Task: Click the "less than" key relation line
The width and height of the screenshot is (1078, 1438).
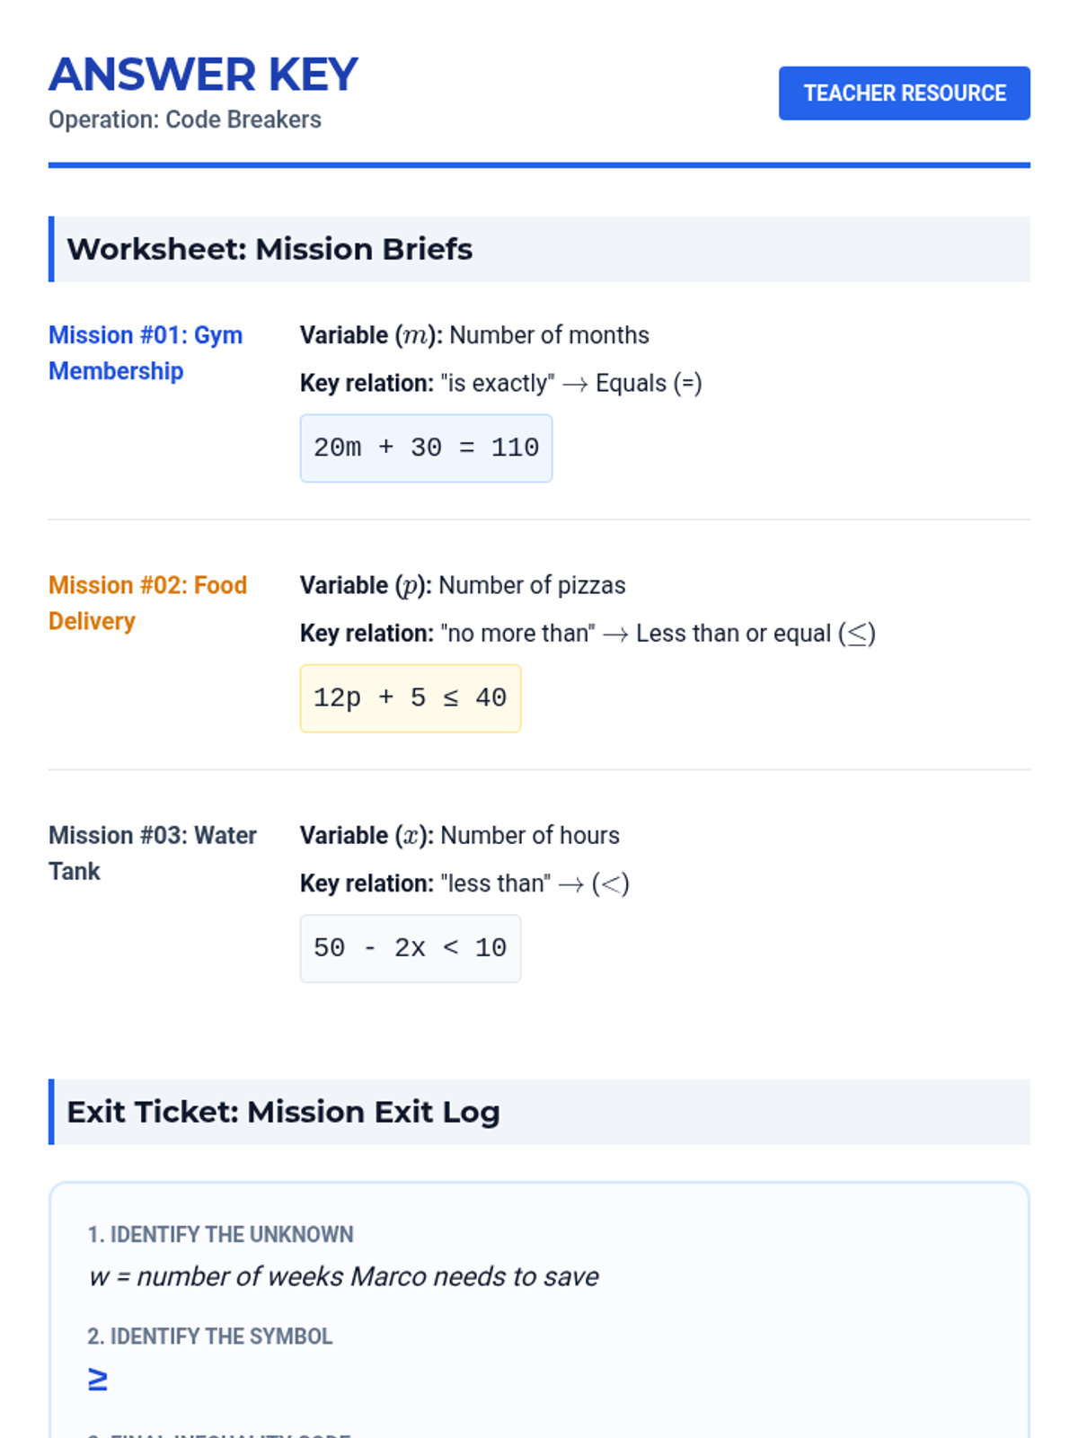Action: pos(464,883)
